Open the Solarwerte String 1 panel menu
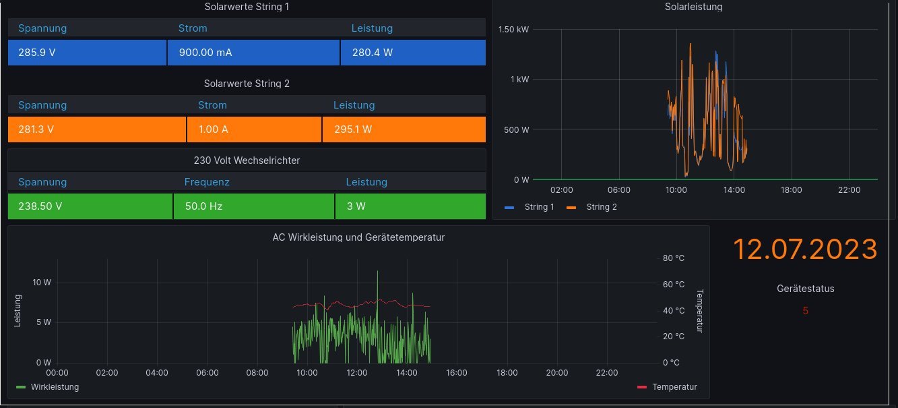898x408 pixels. pos(247,7)
